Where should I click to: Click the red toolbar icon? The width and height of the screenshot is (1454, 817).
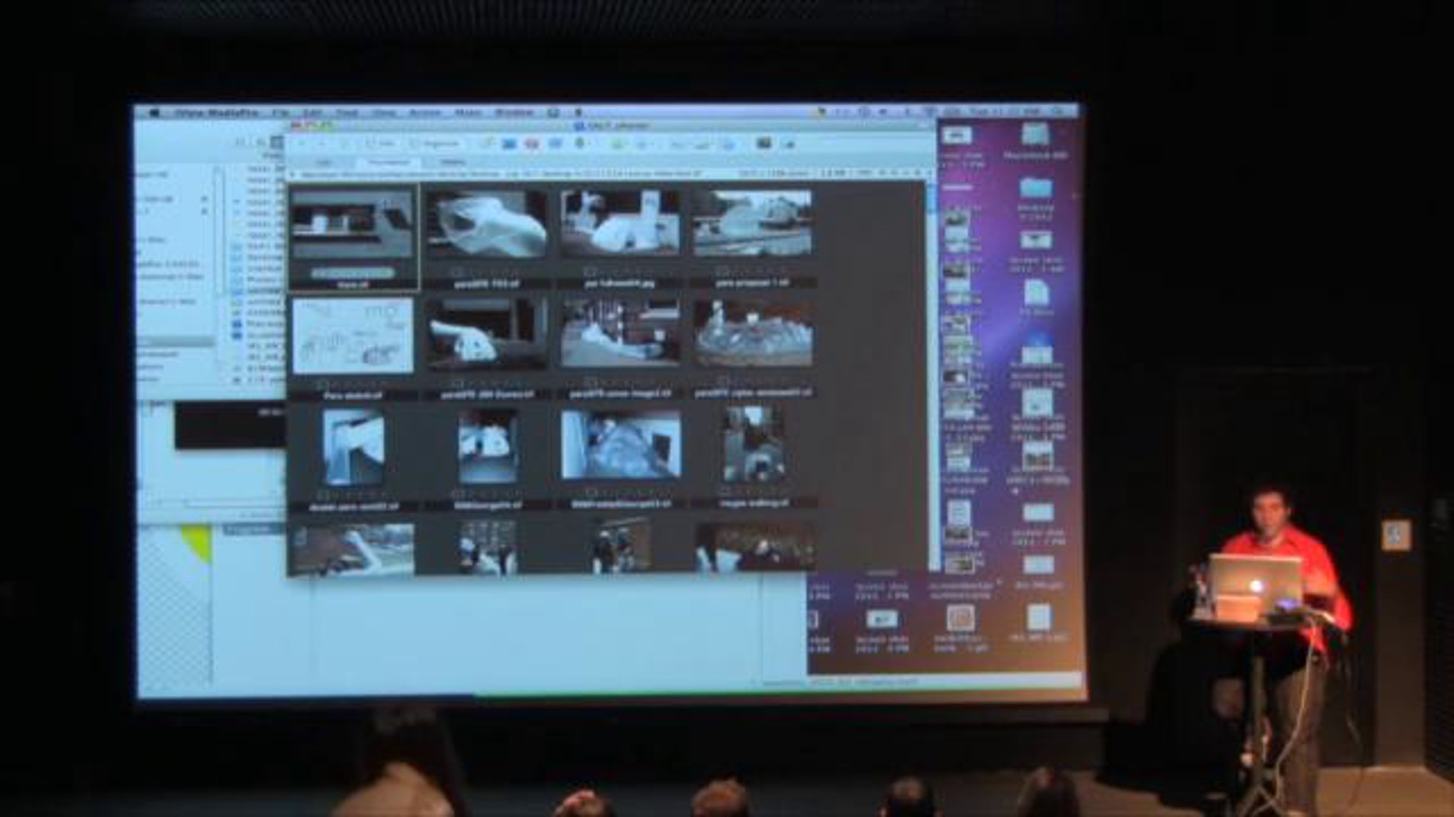(x=531, y=144)
